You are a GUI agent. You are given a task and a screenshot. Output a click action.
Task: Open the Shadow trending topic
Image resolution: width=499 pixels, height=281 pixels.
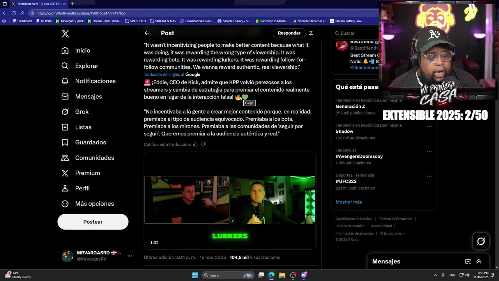pyautogui.click(x=345, y=132)
